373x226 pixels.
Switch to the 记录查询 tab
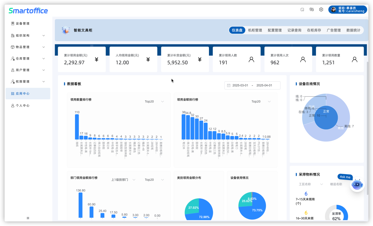[294, 30]
